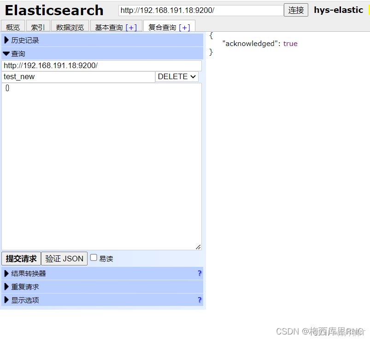Image resolution: width=370 pixels, height=340 pixels.
Task: Click inside the JSON request body textarea
Action: 102,167
